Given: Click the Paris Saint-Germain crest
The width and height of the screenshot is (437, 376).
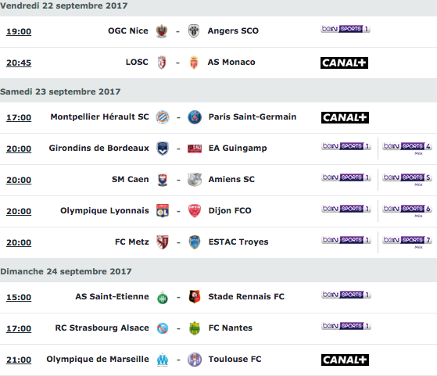Looking at the screenshot, I should [x=195, y=117].
